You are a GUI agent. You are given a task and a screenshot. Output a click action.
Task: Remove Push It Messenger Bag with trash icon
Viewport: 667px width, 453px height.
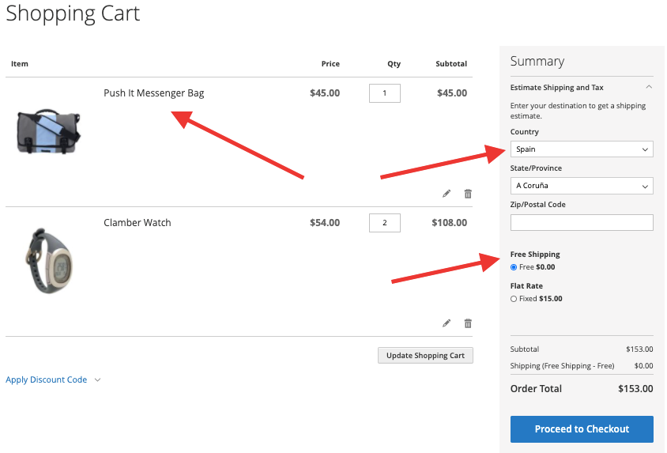coord(468,194)
